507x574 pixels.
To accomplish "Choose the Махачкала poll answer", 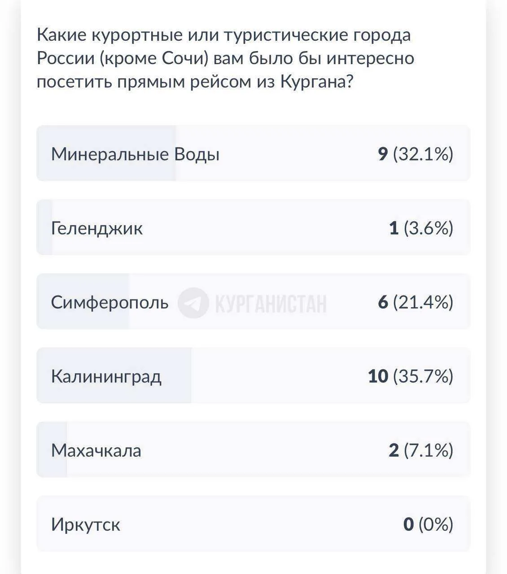I will coord(253,449).
